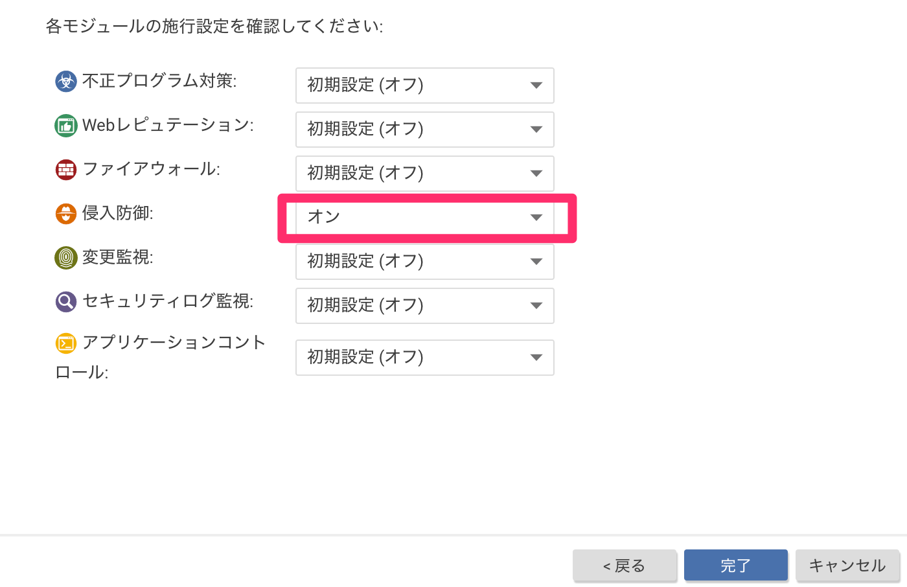
Task: Click the 完了 button
Action: pyautogui.click(x=736, y=566)
